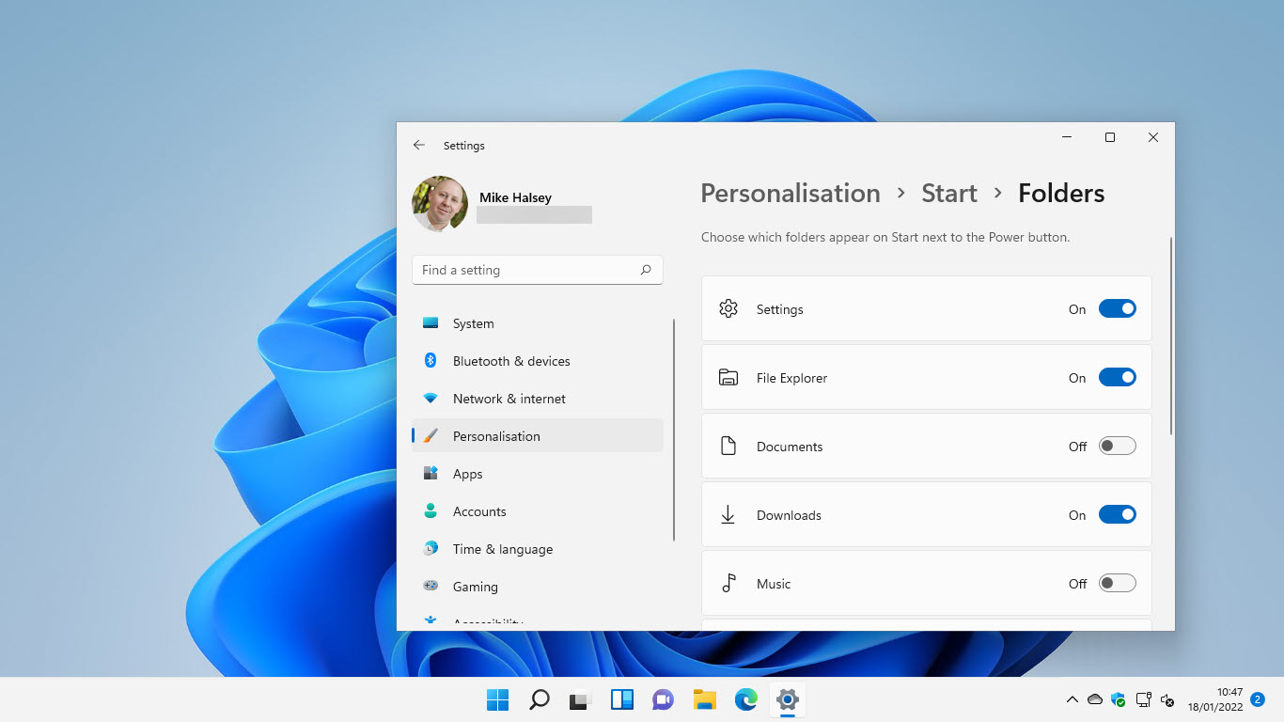Select Time & language
1284x722 pixels.
point(538,549)
